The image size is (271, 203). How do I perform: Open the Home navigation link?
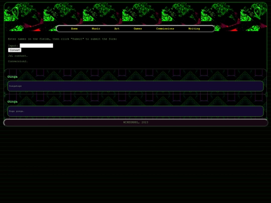point(74,29)
